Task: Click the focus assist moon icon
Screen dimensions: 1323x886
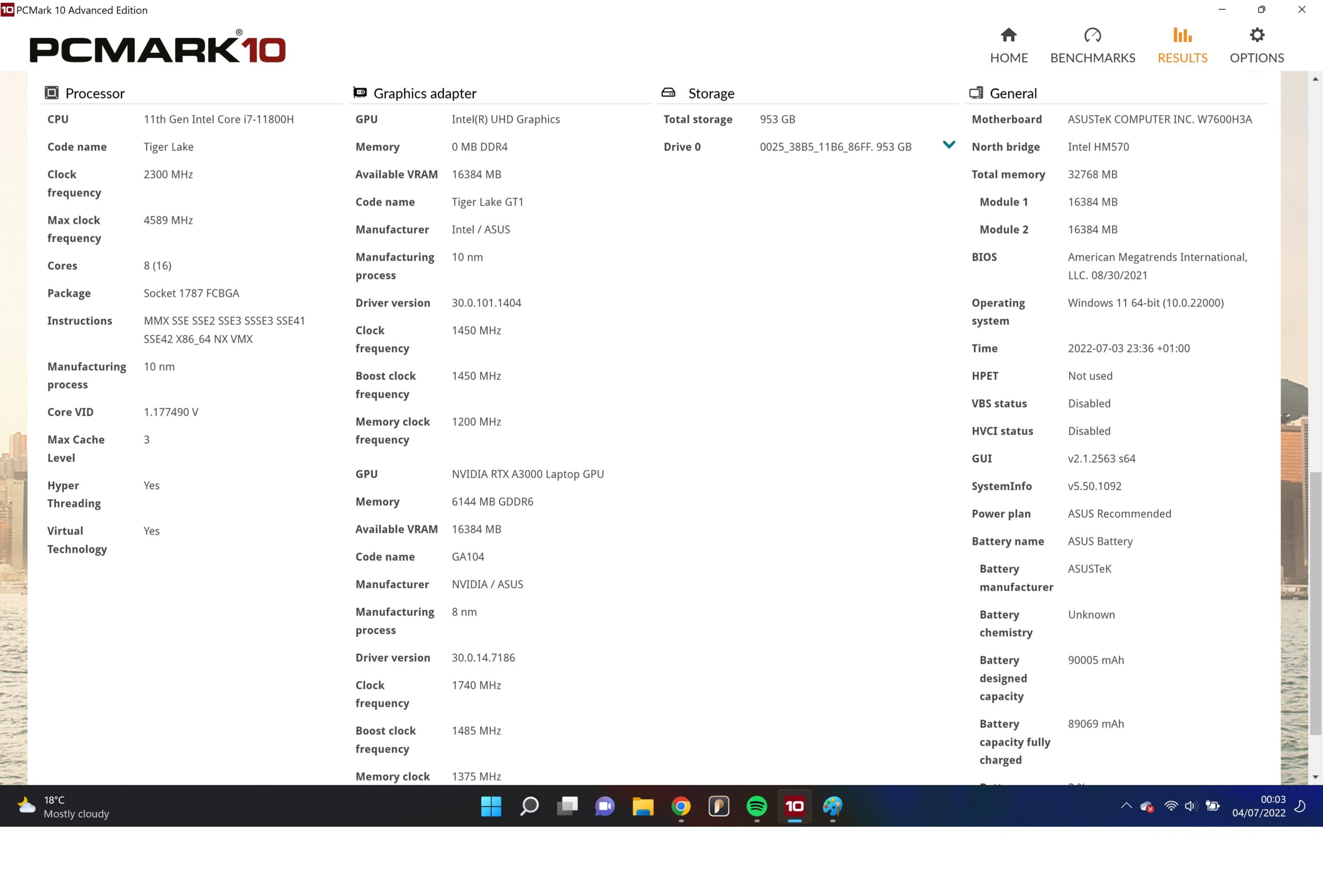Action: point(1300,806)
